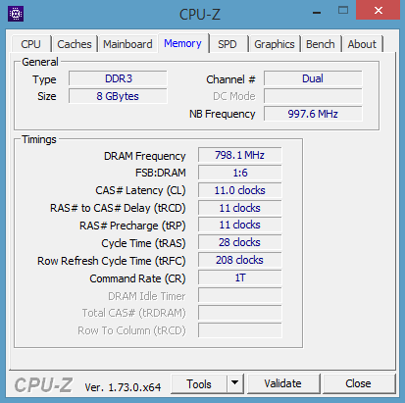The image size is (405, 403).
Task: Click the Tools button
Action: point(199,383)
